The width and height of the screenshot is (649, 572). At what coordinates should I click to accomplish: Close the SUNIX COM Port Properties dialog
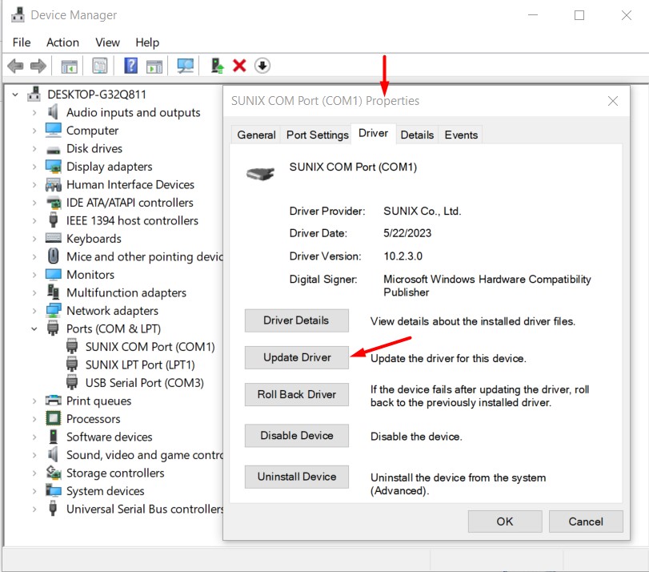(613, 101)
